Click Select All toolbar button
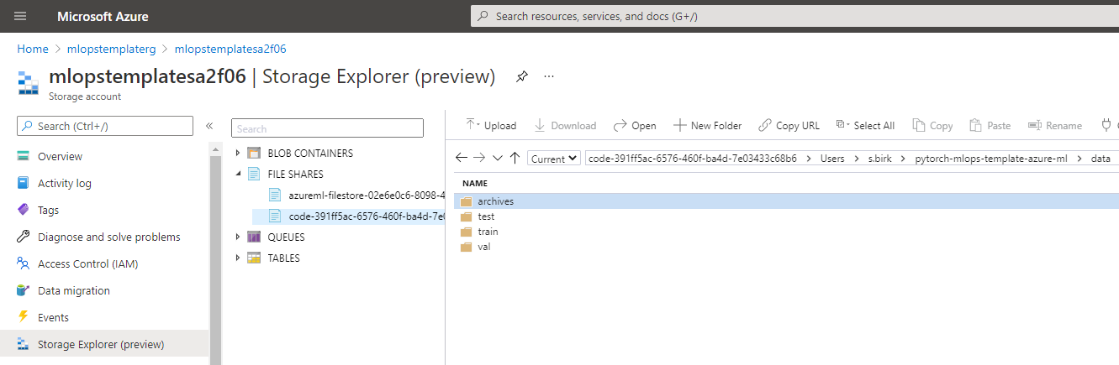 [865, 125]
